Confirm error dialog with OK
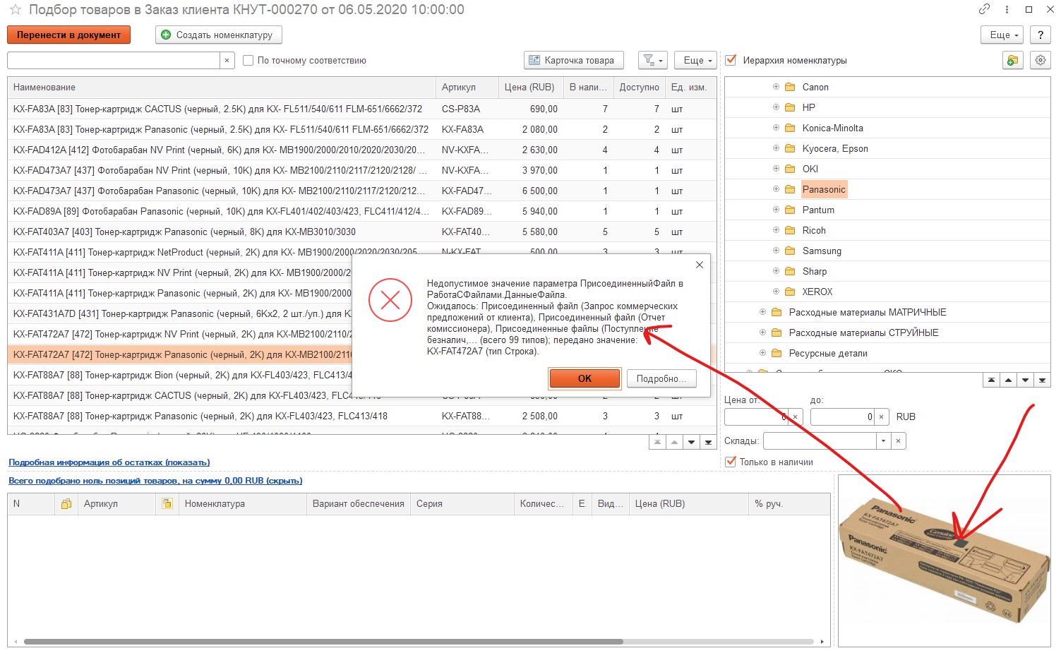1061x653 pixels. coord(585,379)
